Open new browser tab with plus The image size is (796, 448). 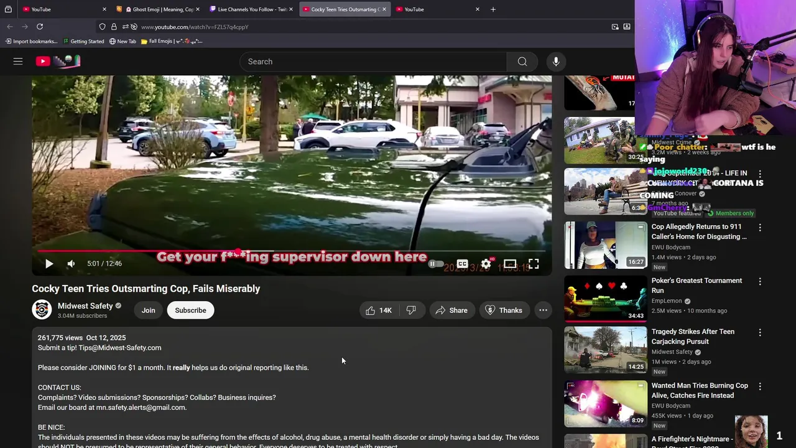click(493, 9)
